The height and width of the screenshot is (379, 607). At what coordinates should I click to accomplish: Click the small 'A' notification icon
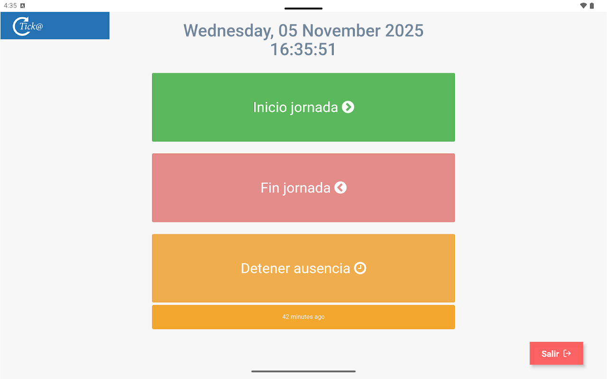tap(22, 6)
